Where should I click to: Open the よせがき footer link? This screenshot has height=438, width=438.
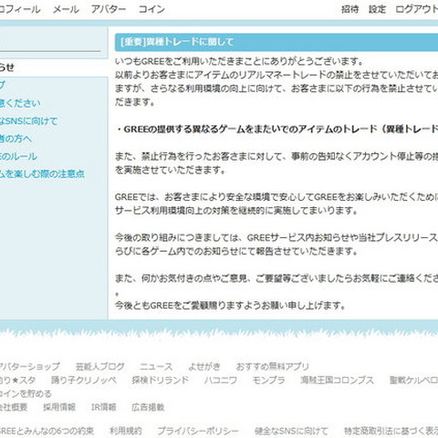(204, 367)
